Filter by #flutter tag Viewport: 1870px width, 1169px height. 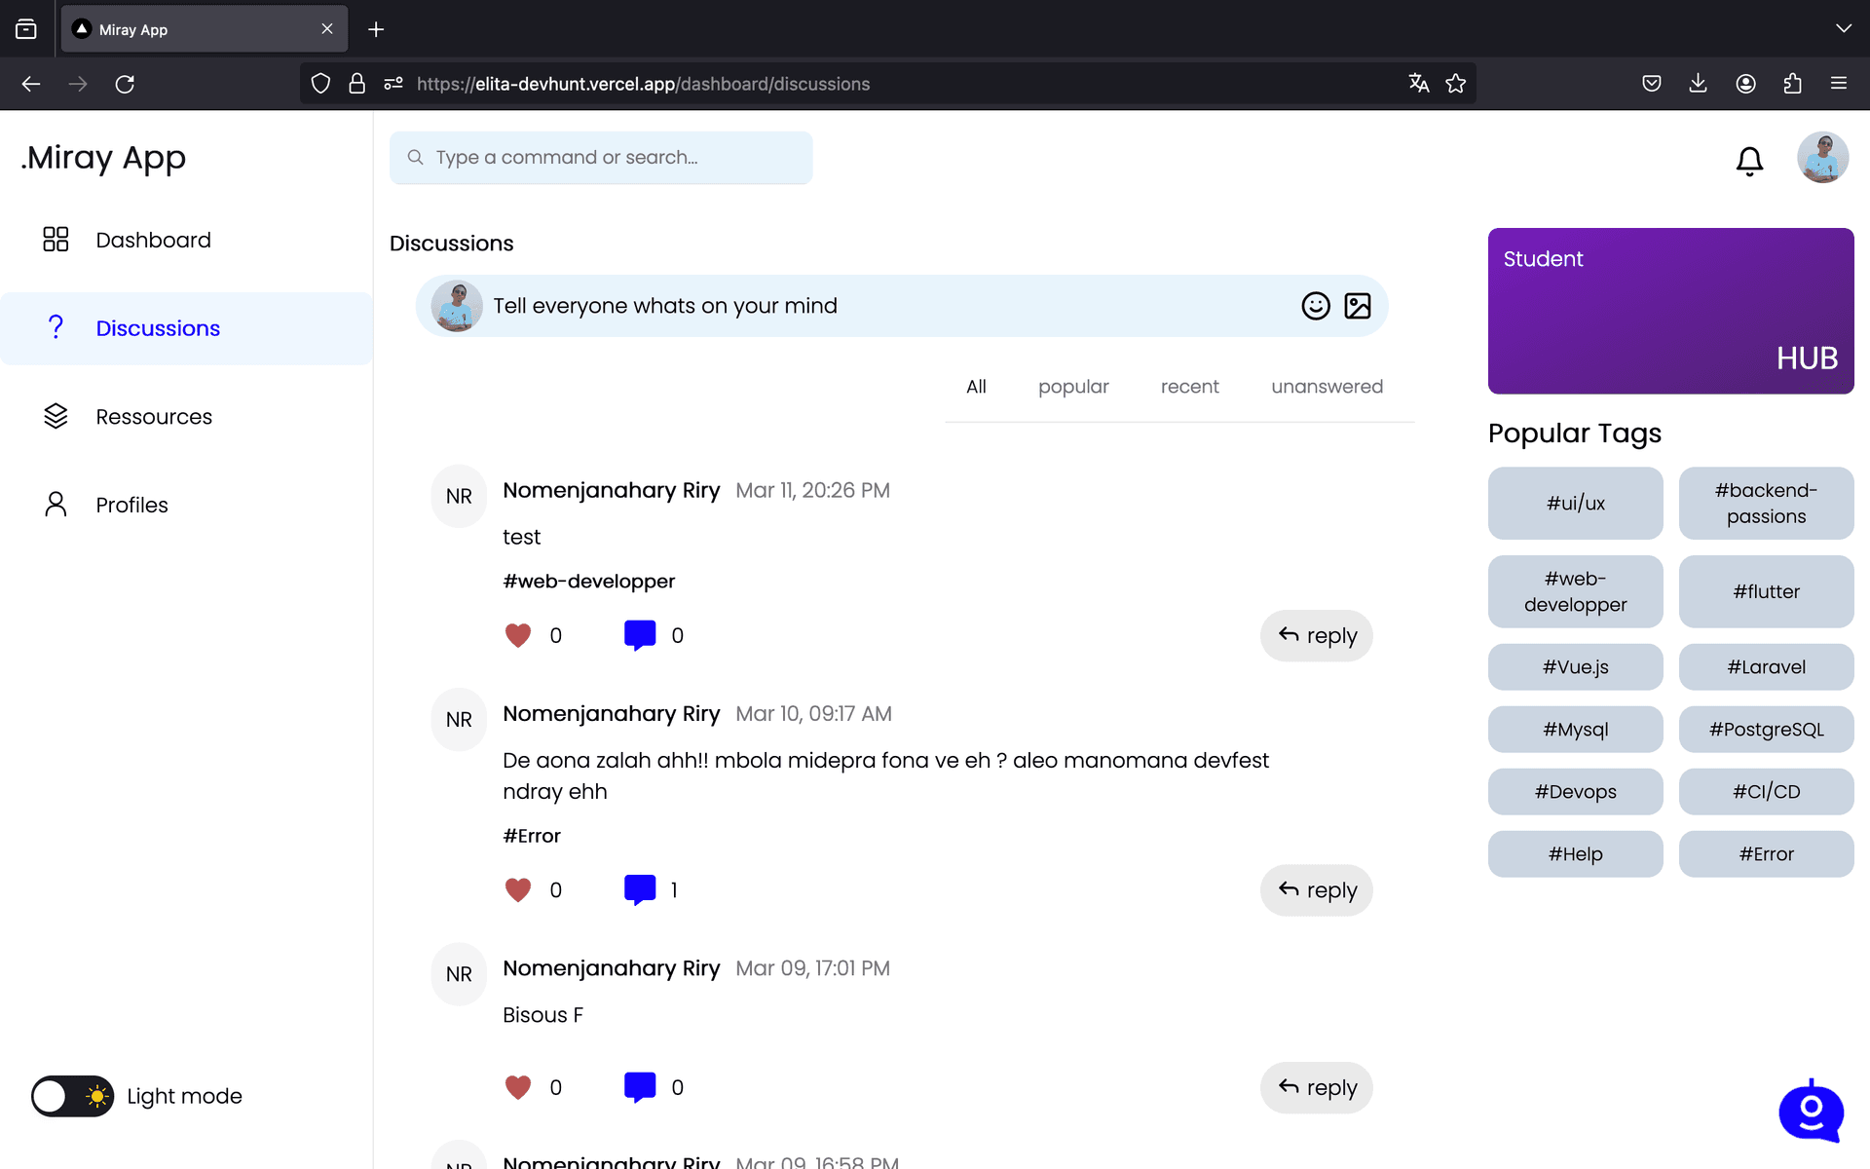(1766, 591)
